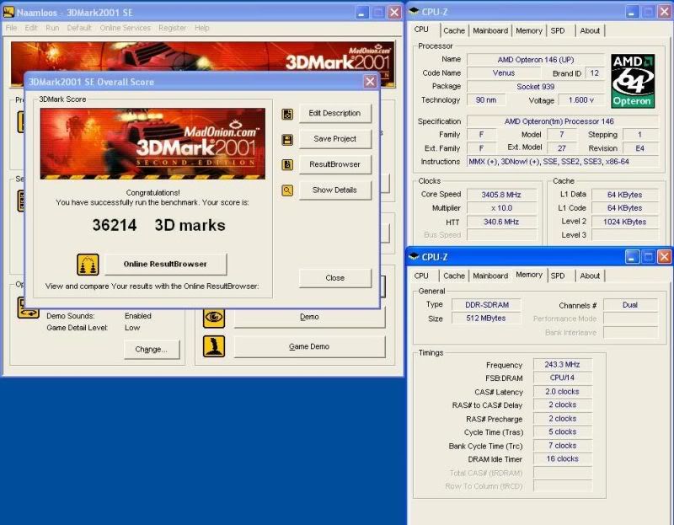Click the memory Frequency 243.3 MHz field
This screenshot has width=674, height=525.
[562, 365]
